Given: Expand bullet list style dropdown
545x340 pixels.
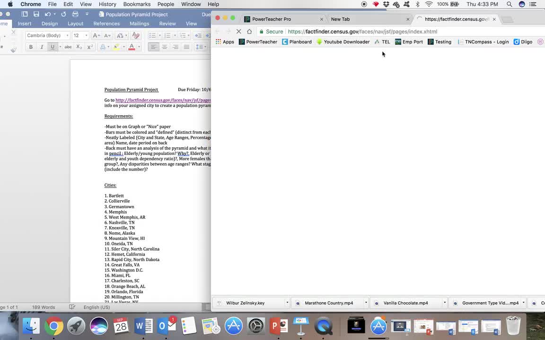Looking at the screenshot, I should coord(159,35).
